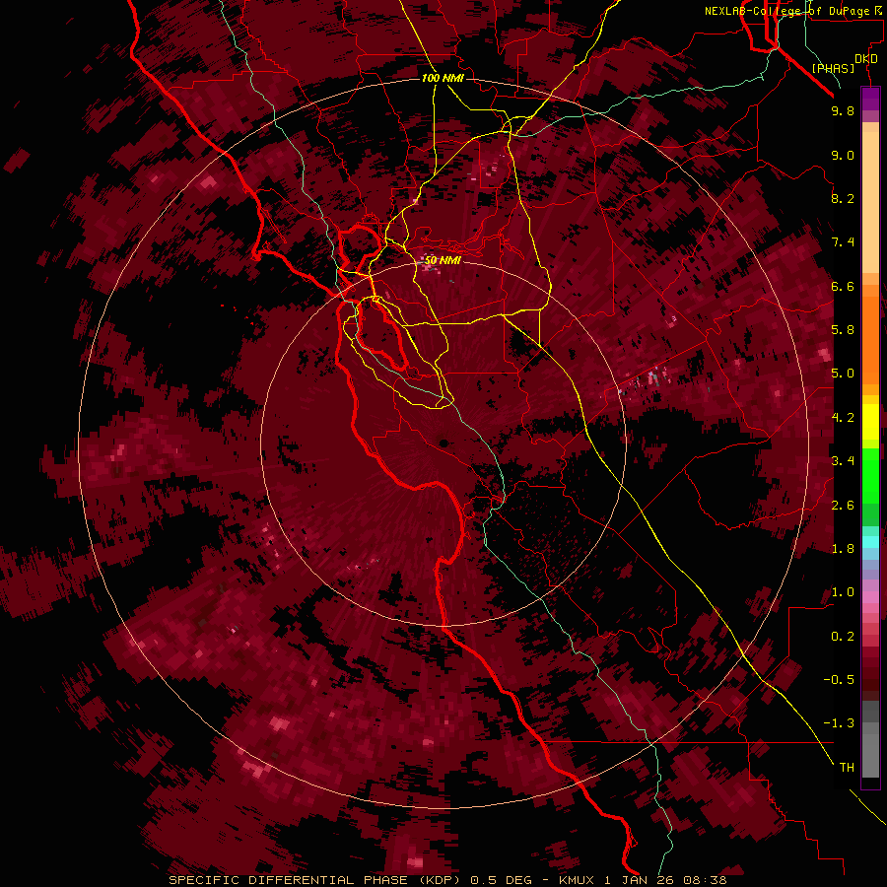Image resolution: width=887 pixels, height=887 pixels.
Task: Click the 9.8 value on the color scale
Action: (843, 110)
